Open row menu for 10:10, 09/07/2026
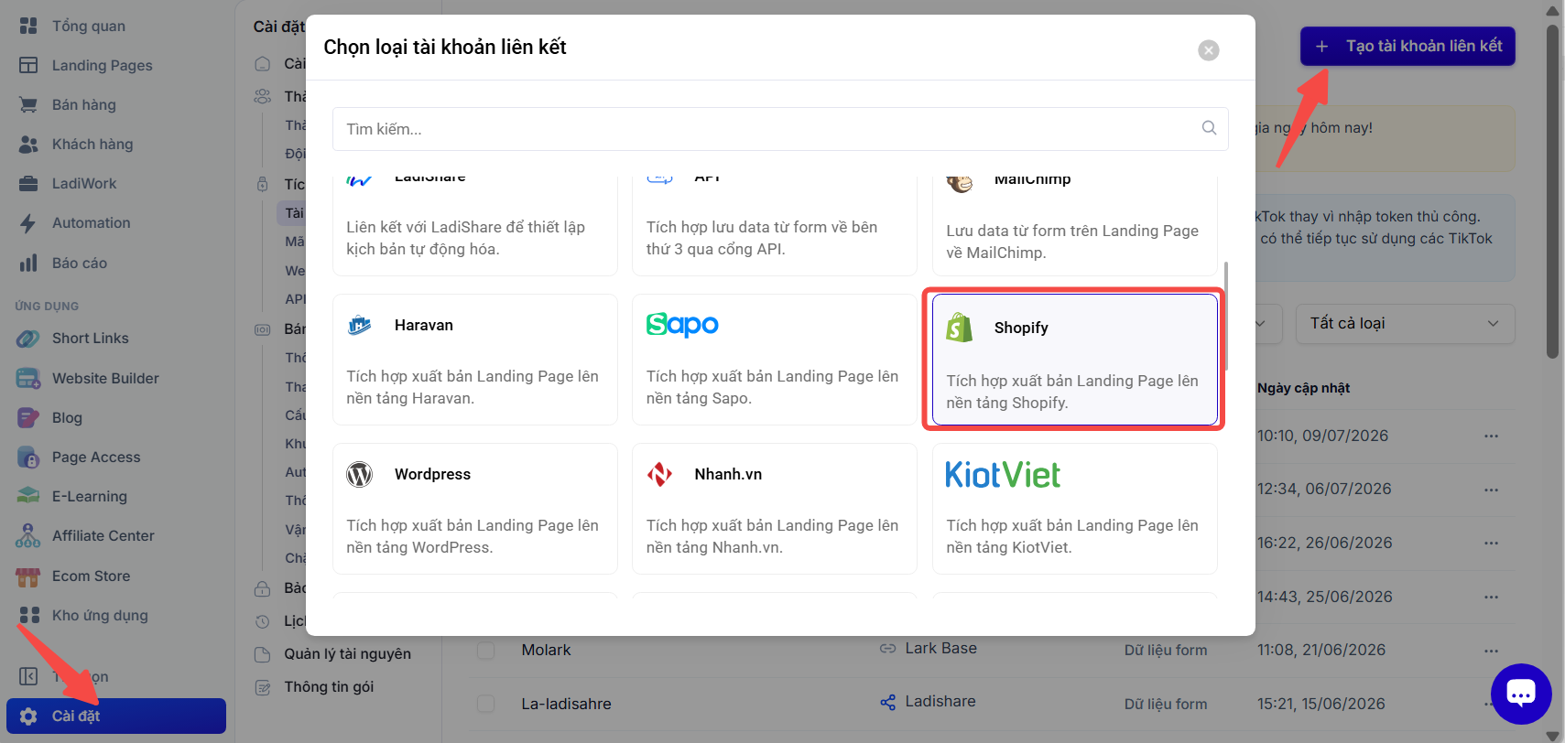The height and width of the screenshot is (743, 1565). 1491,436
